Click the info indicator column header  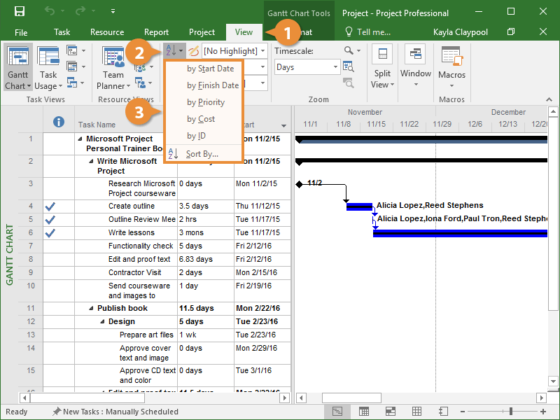click(59, 123)
